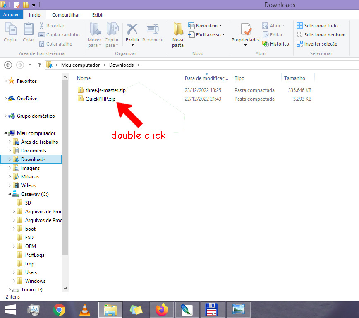Expand the Favoritos tree node
Viewport: 359px width, 318px height.
coord(5,81)
